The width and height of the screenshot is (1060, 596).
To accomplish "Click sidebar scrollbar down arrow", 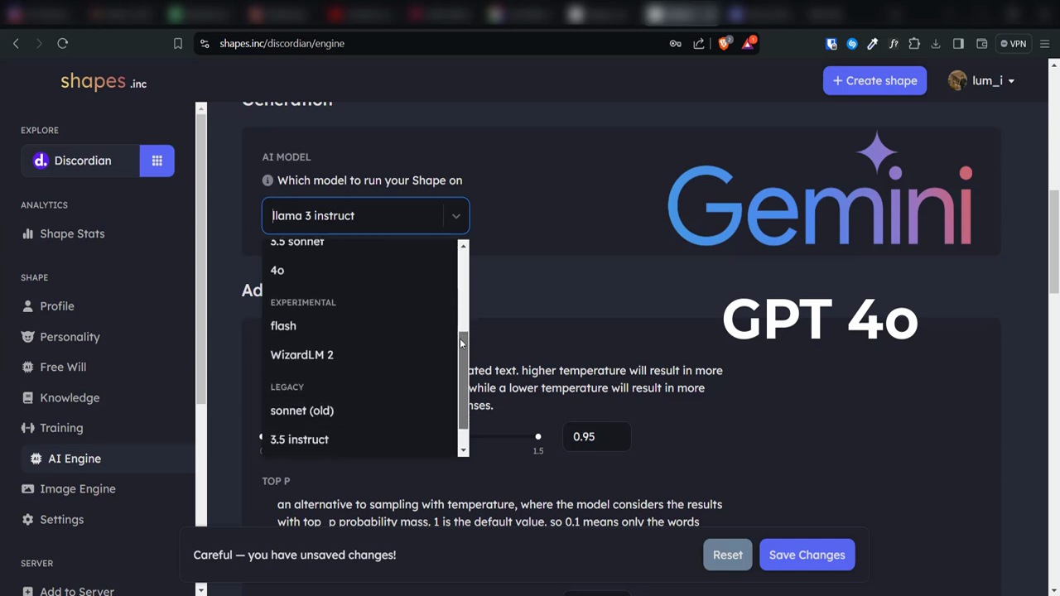I will tap(200, 589).
